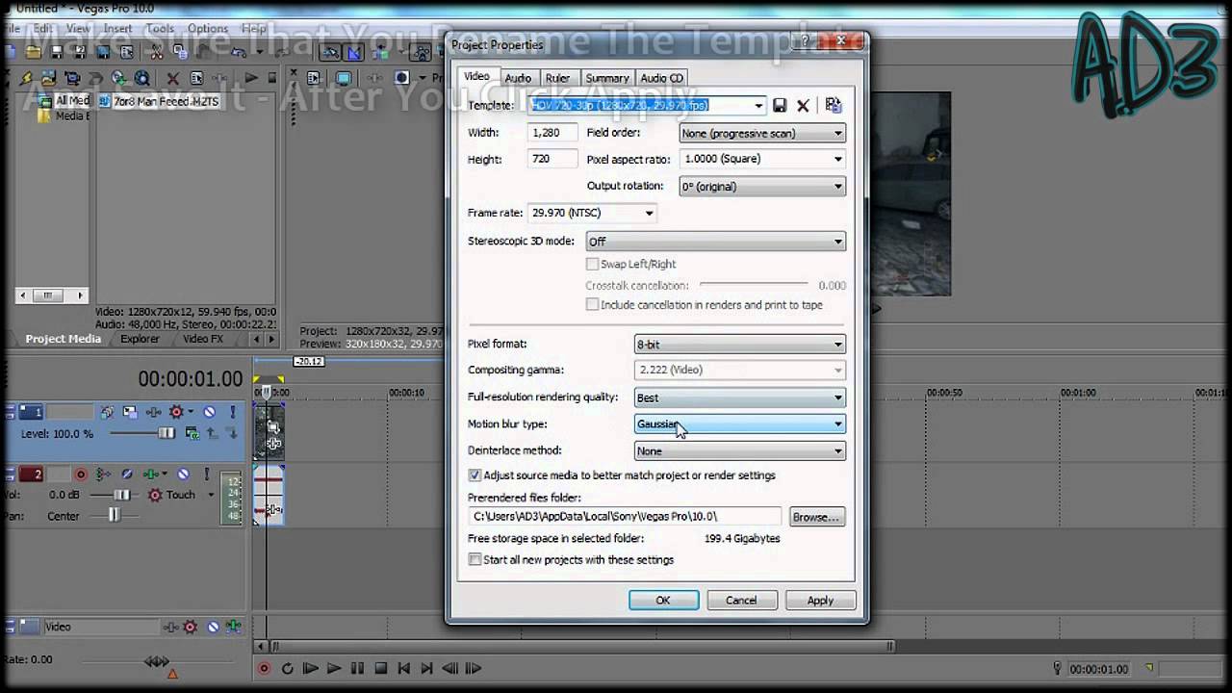Open Full-resolution rendering quality dropdown

coord(739,398)
